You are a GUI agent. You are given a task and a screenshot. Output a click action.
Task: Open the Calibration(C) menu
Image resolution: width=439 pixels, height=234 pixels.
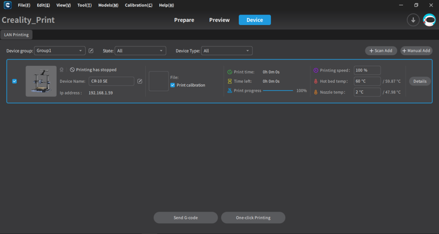[139, 5]
